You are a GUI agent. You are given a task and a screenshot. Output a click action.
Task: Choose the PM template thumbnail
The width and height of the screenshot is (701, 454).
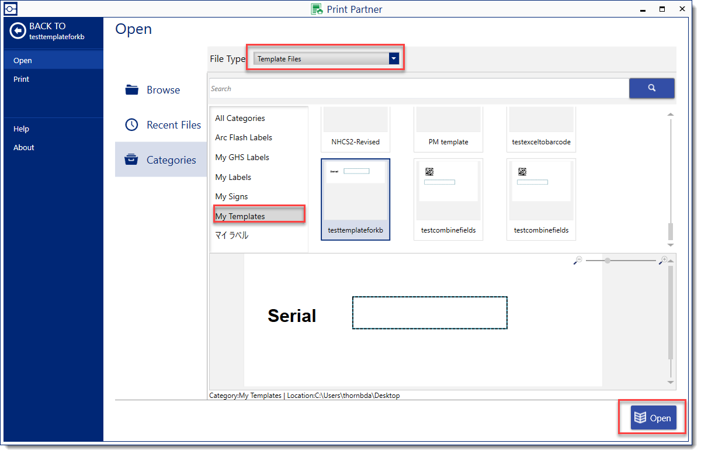pyautogui.click(x=448, y=129)
